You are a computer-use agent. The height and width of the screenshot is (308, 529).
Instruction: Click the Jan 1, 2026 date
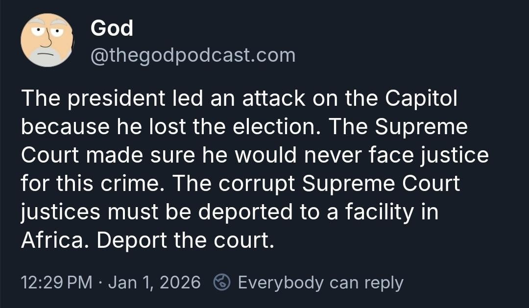154,283
